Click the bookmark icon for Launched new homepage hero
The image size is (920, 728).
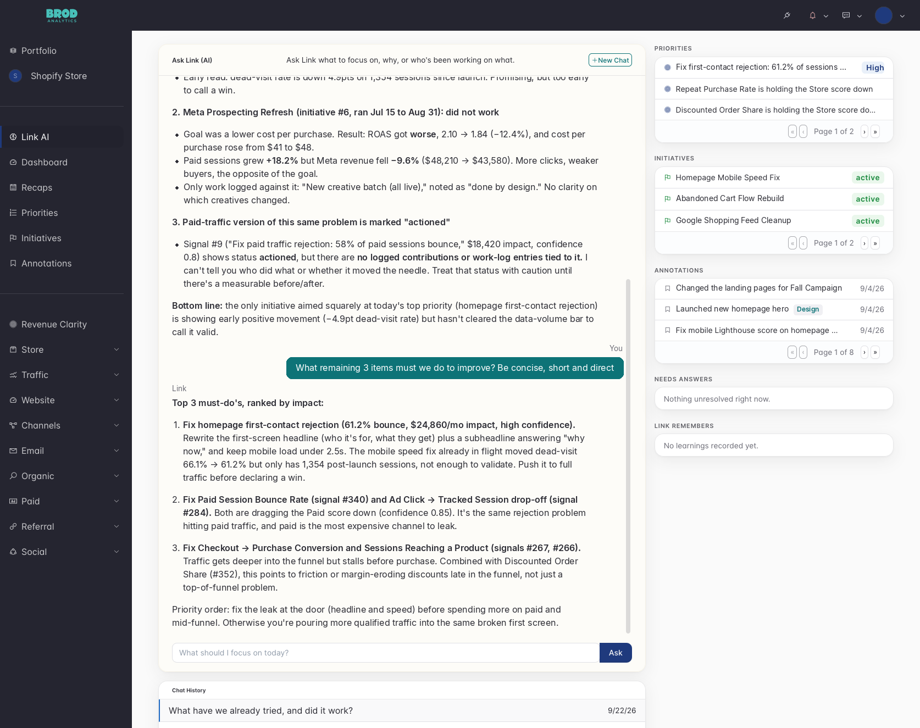point(668,309)
